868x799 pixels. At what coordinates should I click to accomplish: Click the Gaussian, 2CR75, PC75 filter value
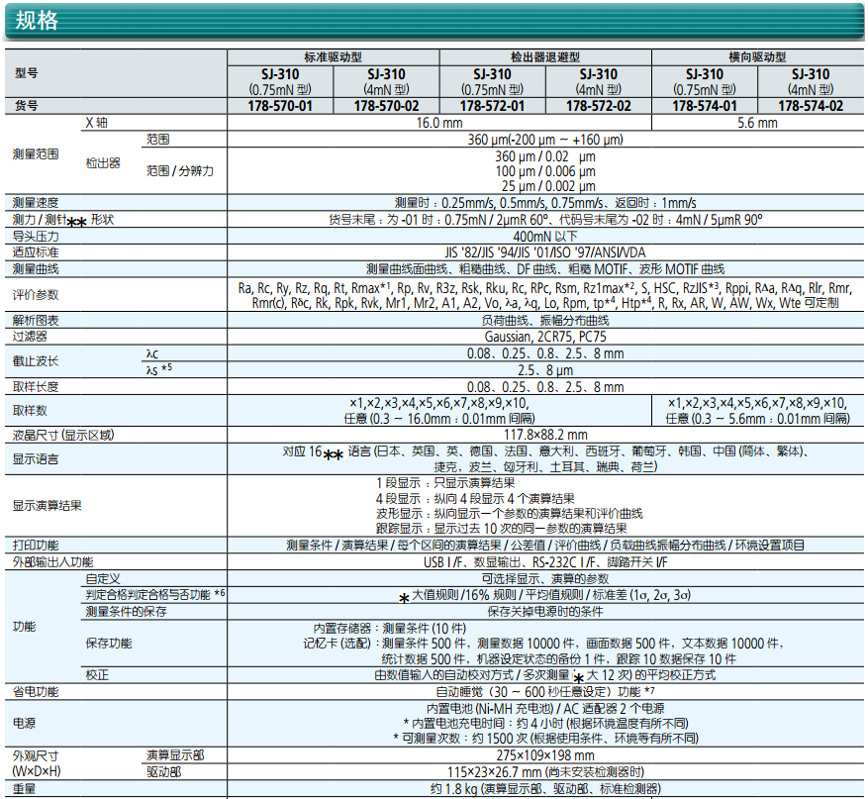click(545, 337)
